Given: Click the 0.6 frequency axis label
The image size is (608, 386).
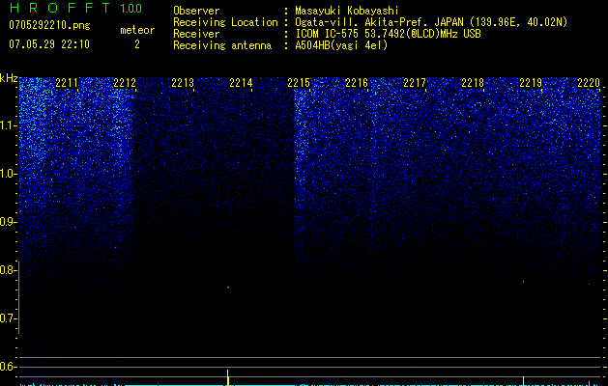Looking at the screenshot, I should [7, 367].
